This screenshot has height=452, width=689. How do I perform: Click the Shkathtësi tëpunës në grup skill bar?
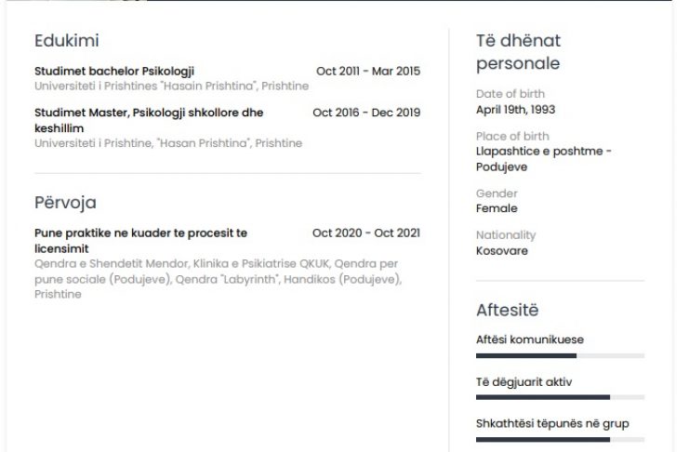560,439
